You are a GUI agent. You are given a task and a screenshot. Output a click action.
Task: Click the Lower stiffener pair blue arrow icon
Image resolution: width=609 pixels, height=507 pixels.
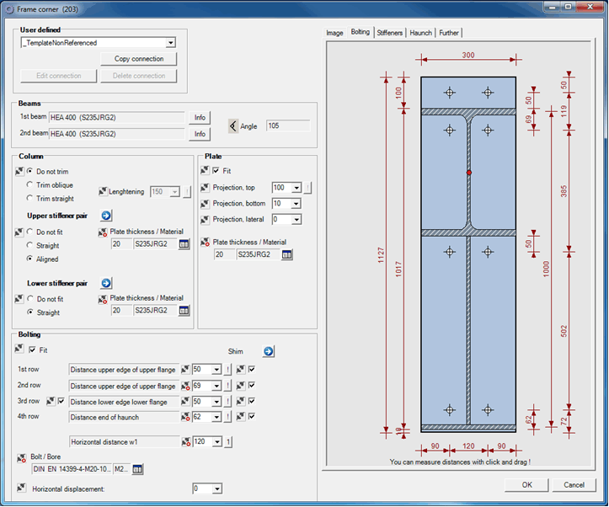pos(106,283)
